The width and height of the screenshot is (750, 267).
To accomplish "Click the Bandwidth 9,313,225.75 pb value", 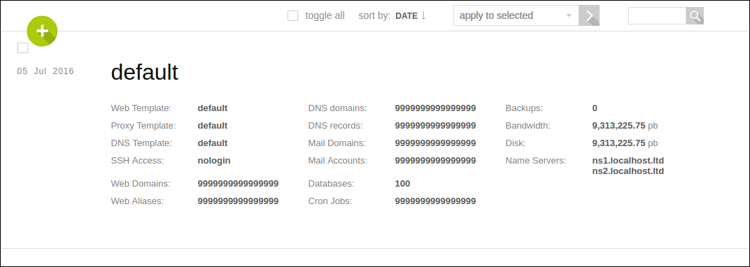I will point(625,126).
